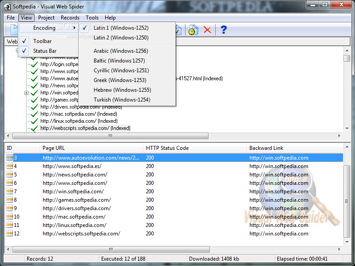The width and height of the screenshot is (355, 266).
Task: Sort by HTTP Status Code column header
Action: pos(195,148)
